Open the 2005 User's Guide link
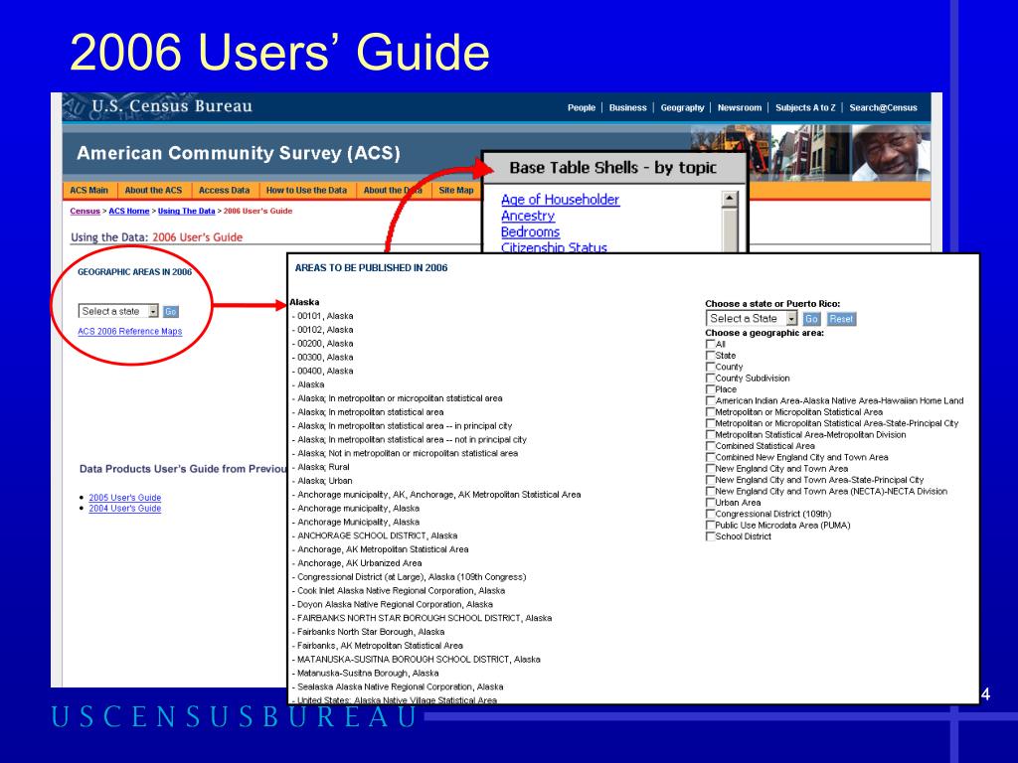The image size is (1018, 763). point(124,498)
